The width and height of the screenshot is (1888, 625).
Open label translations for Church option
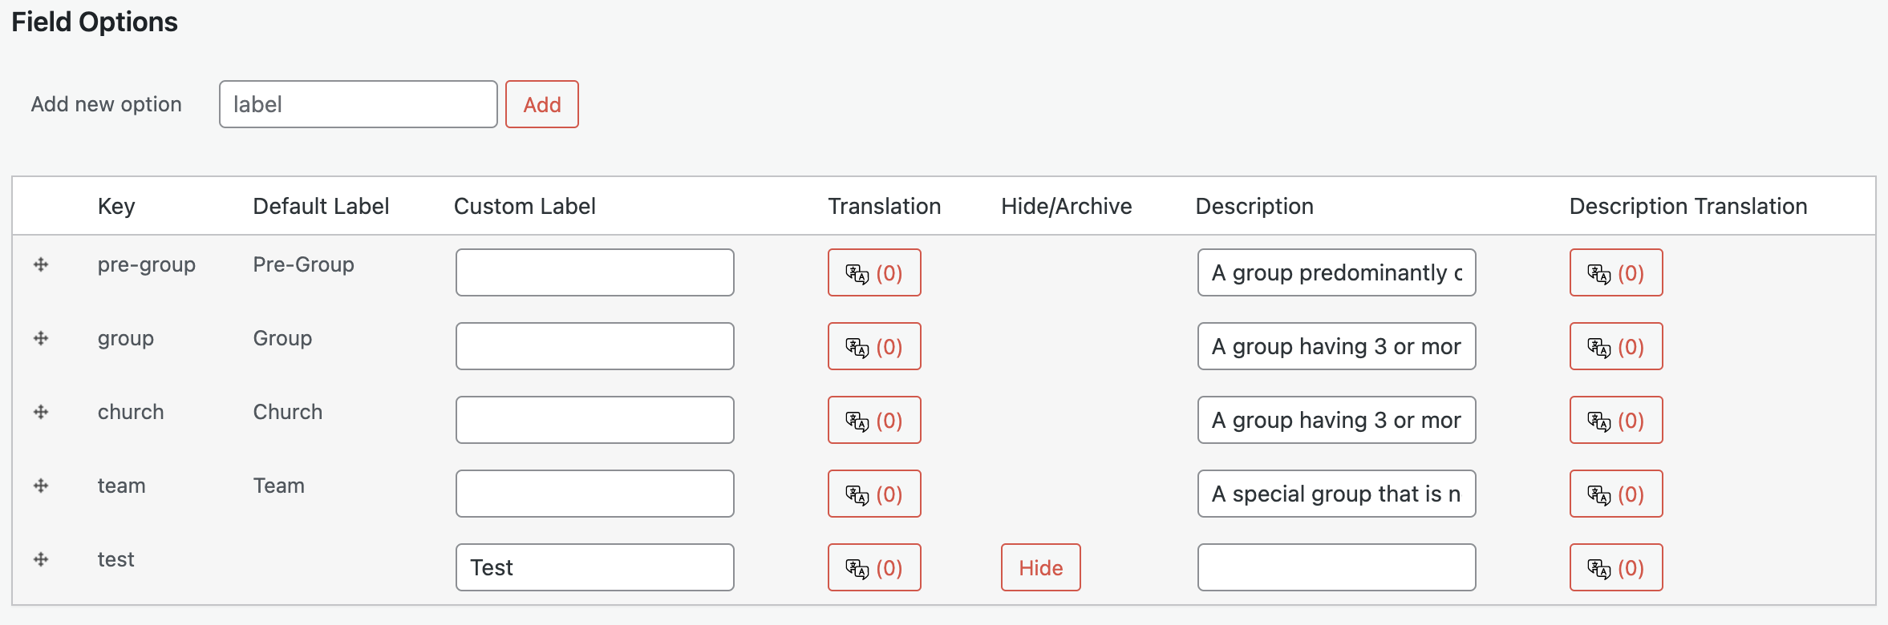[873, 420]
